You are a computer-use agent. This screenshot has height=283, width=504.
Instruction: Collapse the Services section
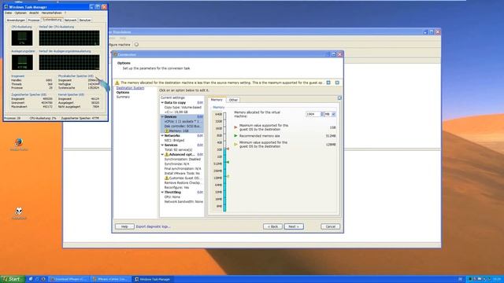click(162, 145)
